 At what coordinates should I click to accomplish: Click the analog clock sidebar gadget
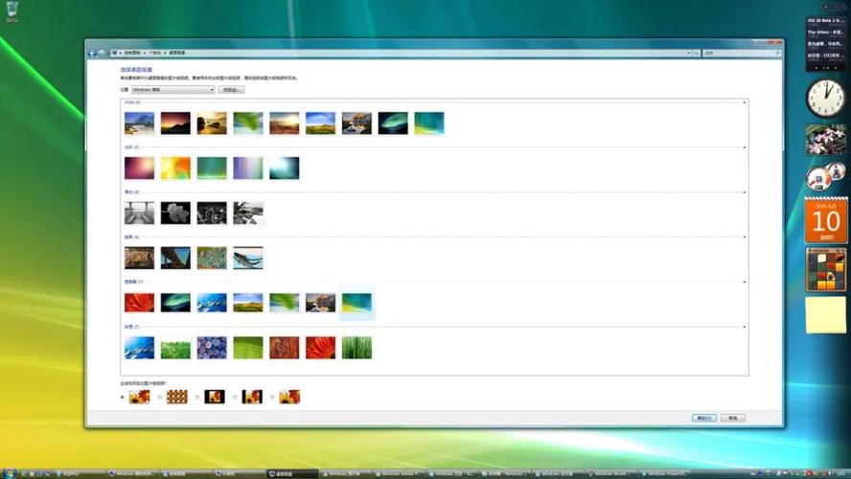825,98
